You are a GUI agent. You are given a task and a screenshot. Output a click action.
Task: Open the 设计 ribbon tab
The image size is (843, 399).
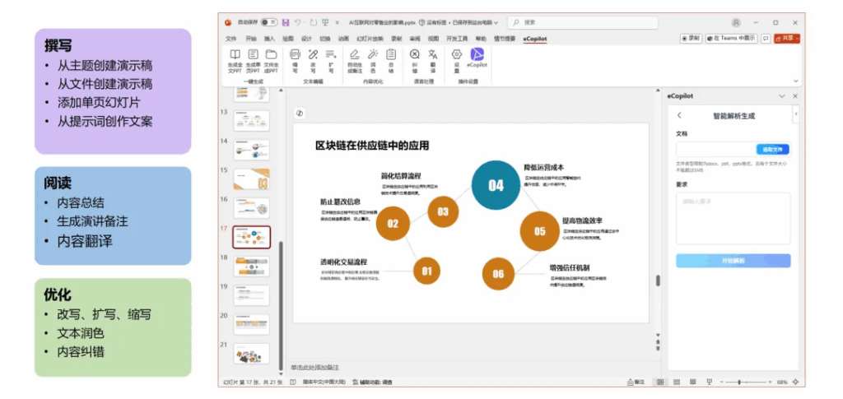306,39
